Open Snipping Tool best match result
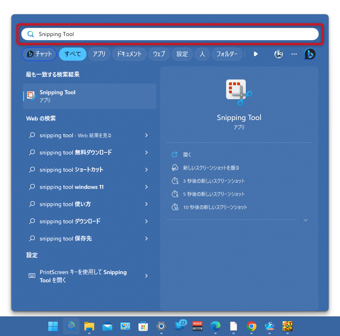Image resolution: width=340 pixels, height=336 pixels. [89, 96]
